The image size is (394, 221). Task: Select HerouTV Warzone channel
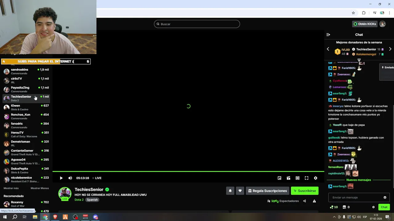tap(26, 134)
